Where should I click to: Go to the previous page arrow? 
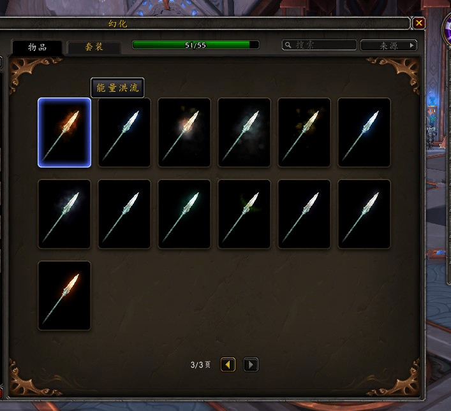coord(228,364)
